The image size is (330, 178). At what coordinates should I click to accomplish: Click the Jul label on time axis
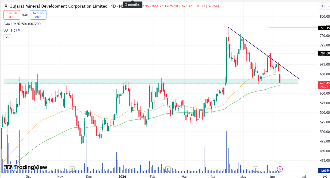pos(304,176)
